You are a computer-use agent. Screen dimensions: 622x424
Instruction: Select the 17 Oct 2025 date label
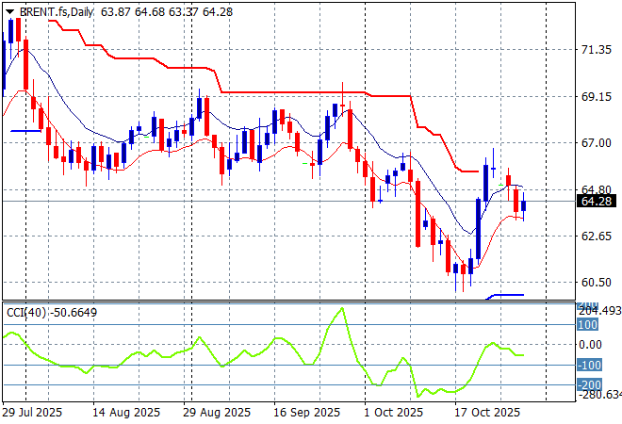coord(487,413)
